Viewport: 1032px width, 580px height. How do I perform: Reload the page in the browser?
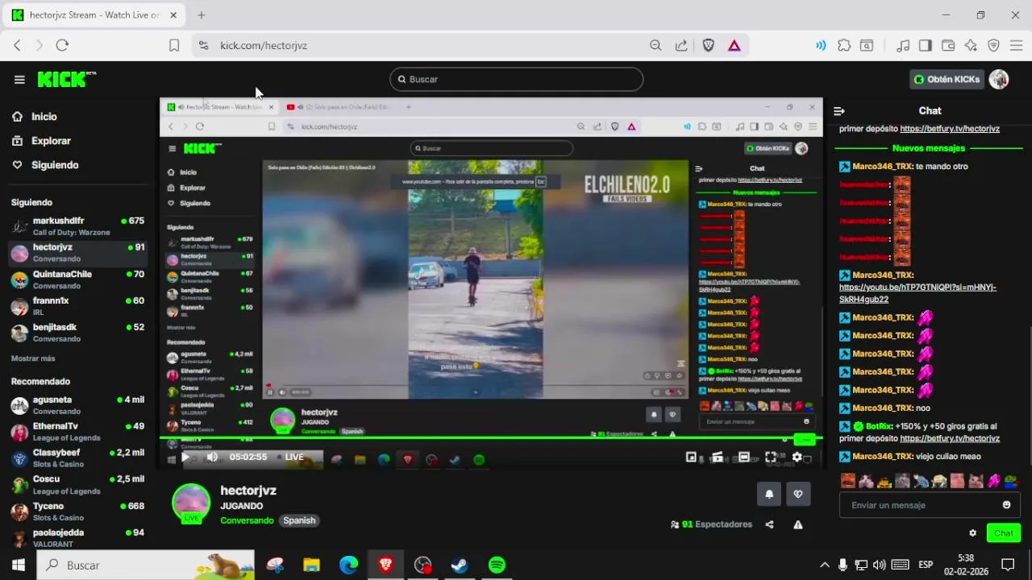click(x=62, y=45)
